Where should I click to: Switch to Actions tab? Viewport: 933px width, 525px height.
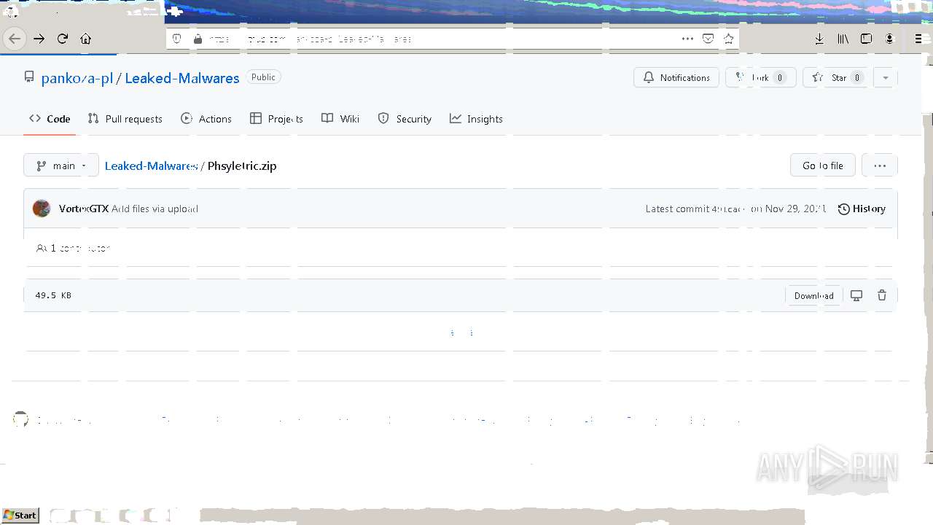(206, 119)
